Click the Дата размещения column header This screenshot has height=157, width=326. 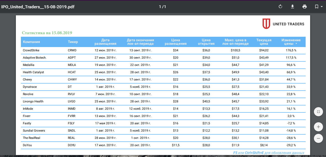click(105, 42)
